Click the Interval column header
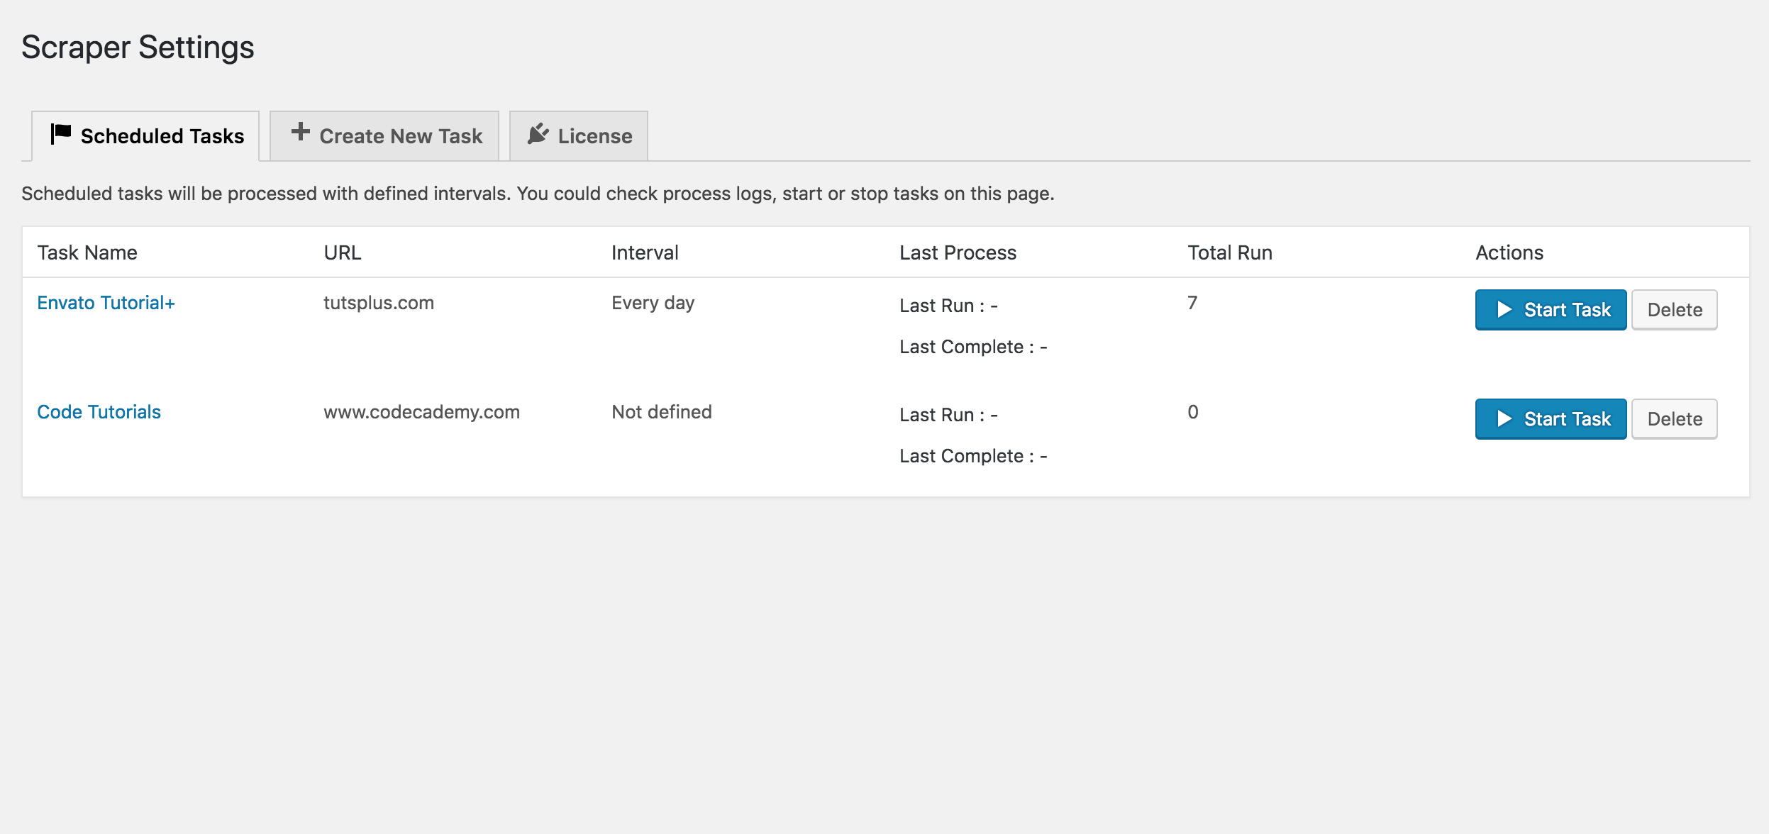 click(645, 252)
